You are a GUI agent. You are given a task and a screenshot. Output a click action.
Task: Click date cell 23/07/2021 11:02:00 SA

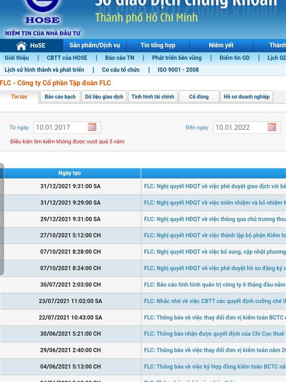point(70,301)
